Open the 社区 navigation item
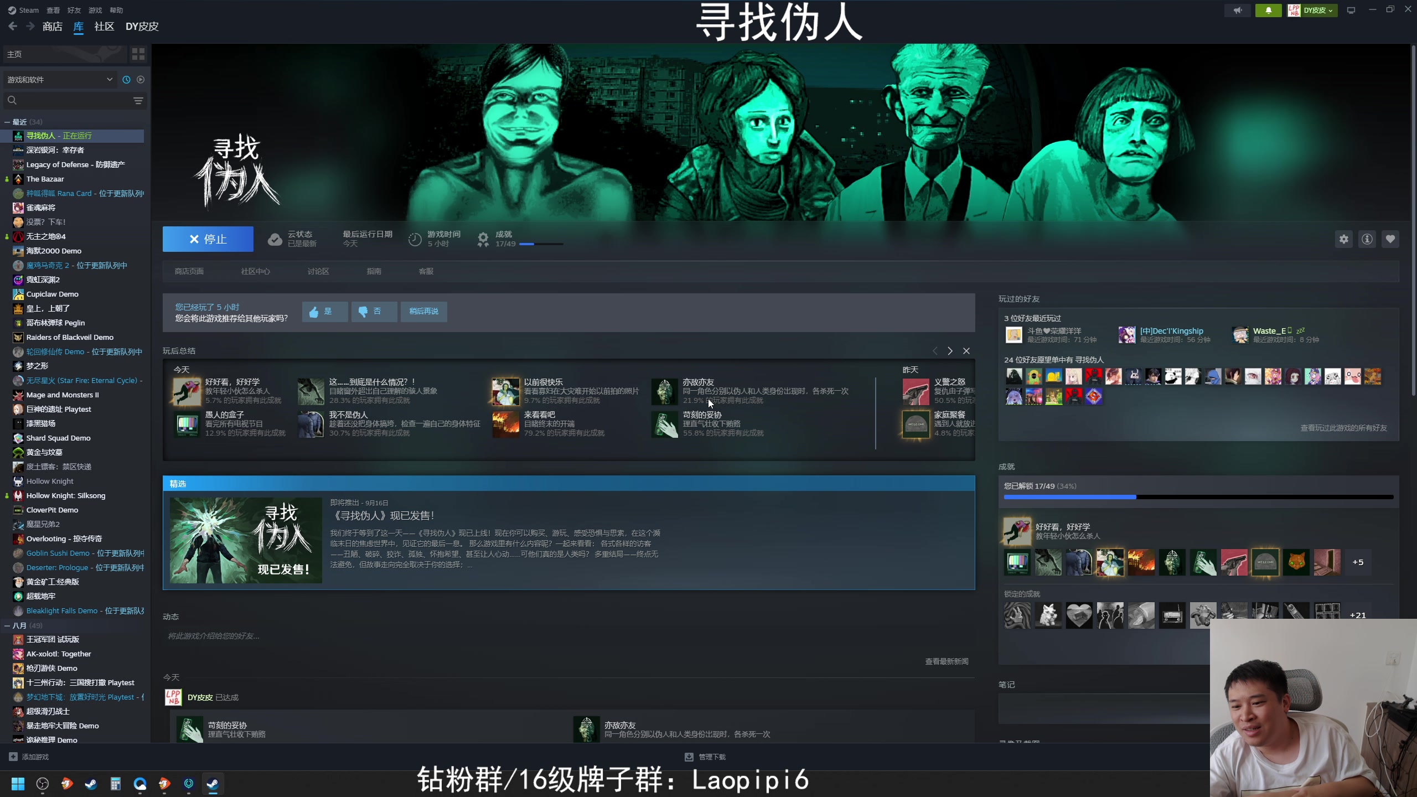 pyautogui.click(x=104, y=27)
